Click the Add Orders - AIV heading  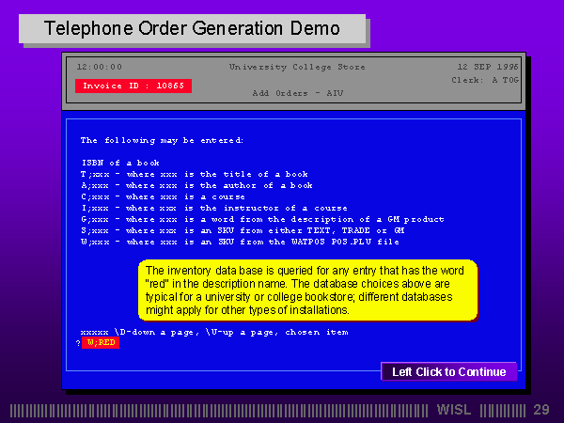click(x=286, y=93)
